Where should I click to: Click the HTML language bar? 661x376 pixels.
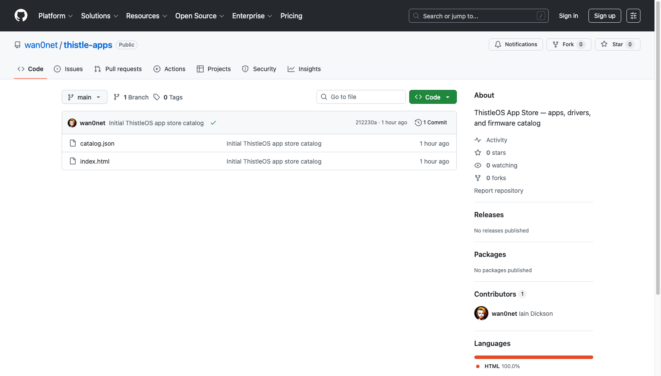pos(533,357)
